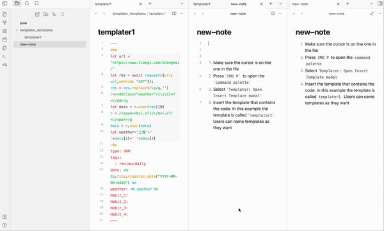Screen dimensions: 384x231
Task: Click the 'weather: <% weather %>' line
Action: 134,189
